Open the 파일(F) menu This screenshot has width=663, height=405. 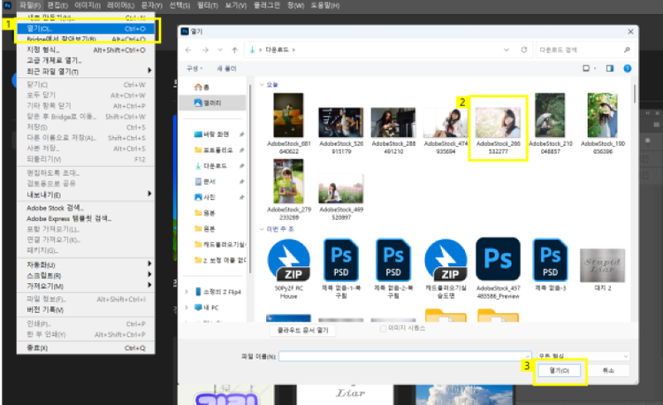click(30, 5)
